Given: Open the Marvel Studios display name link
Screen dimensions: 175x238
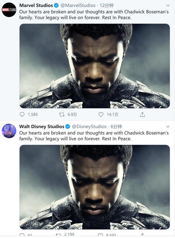Looking at the screenshot, I should (x=36, y=5).
